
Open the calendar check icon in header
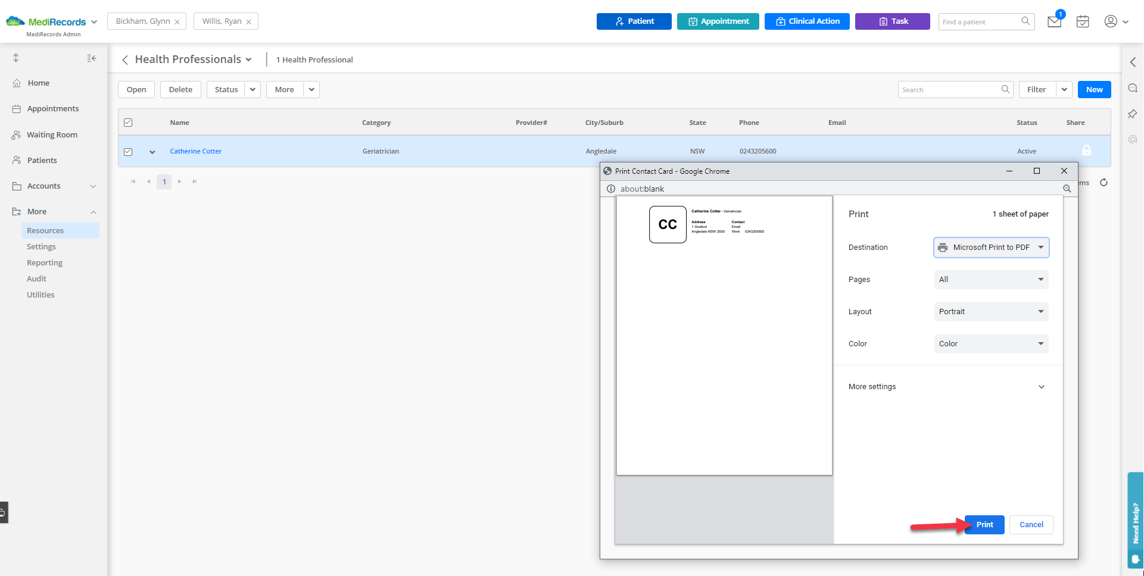click(x=1083, y=21)
